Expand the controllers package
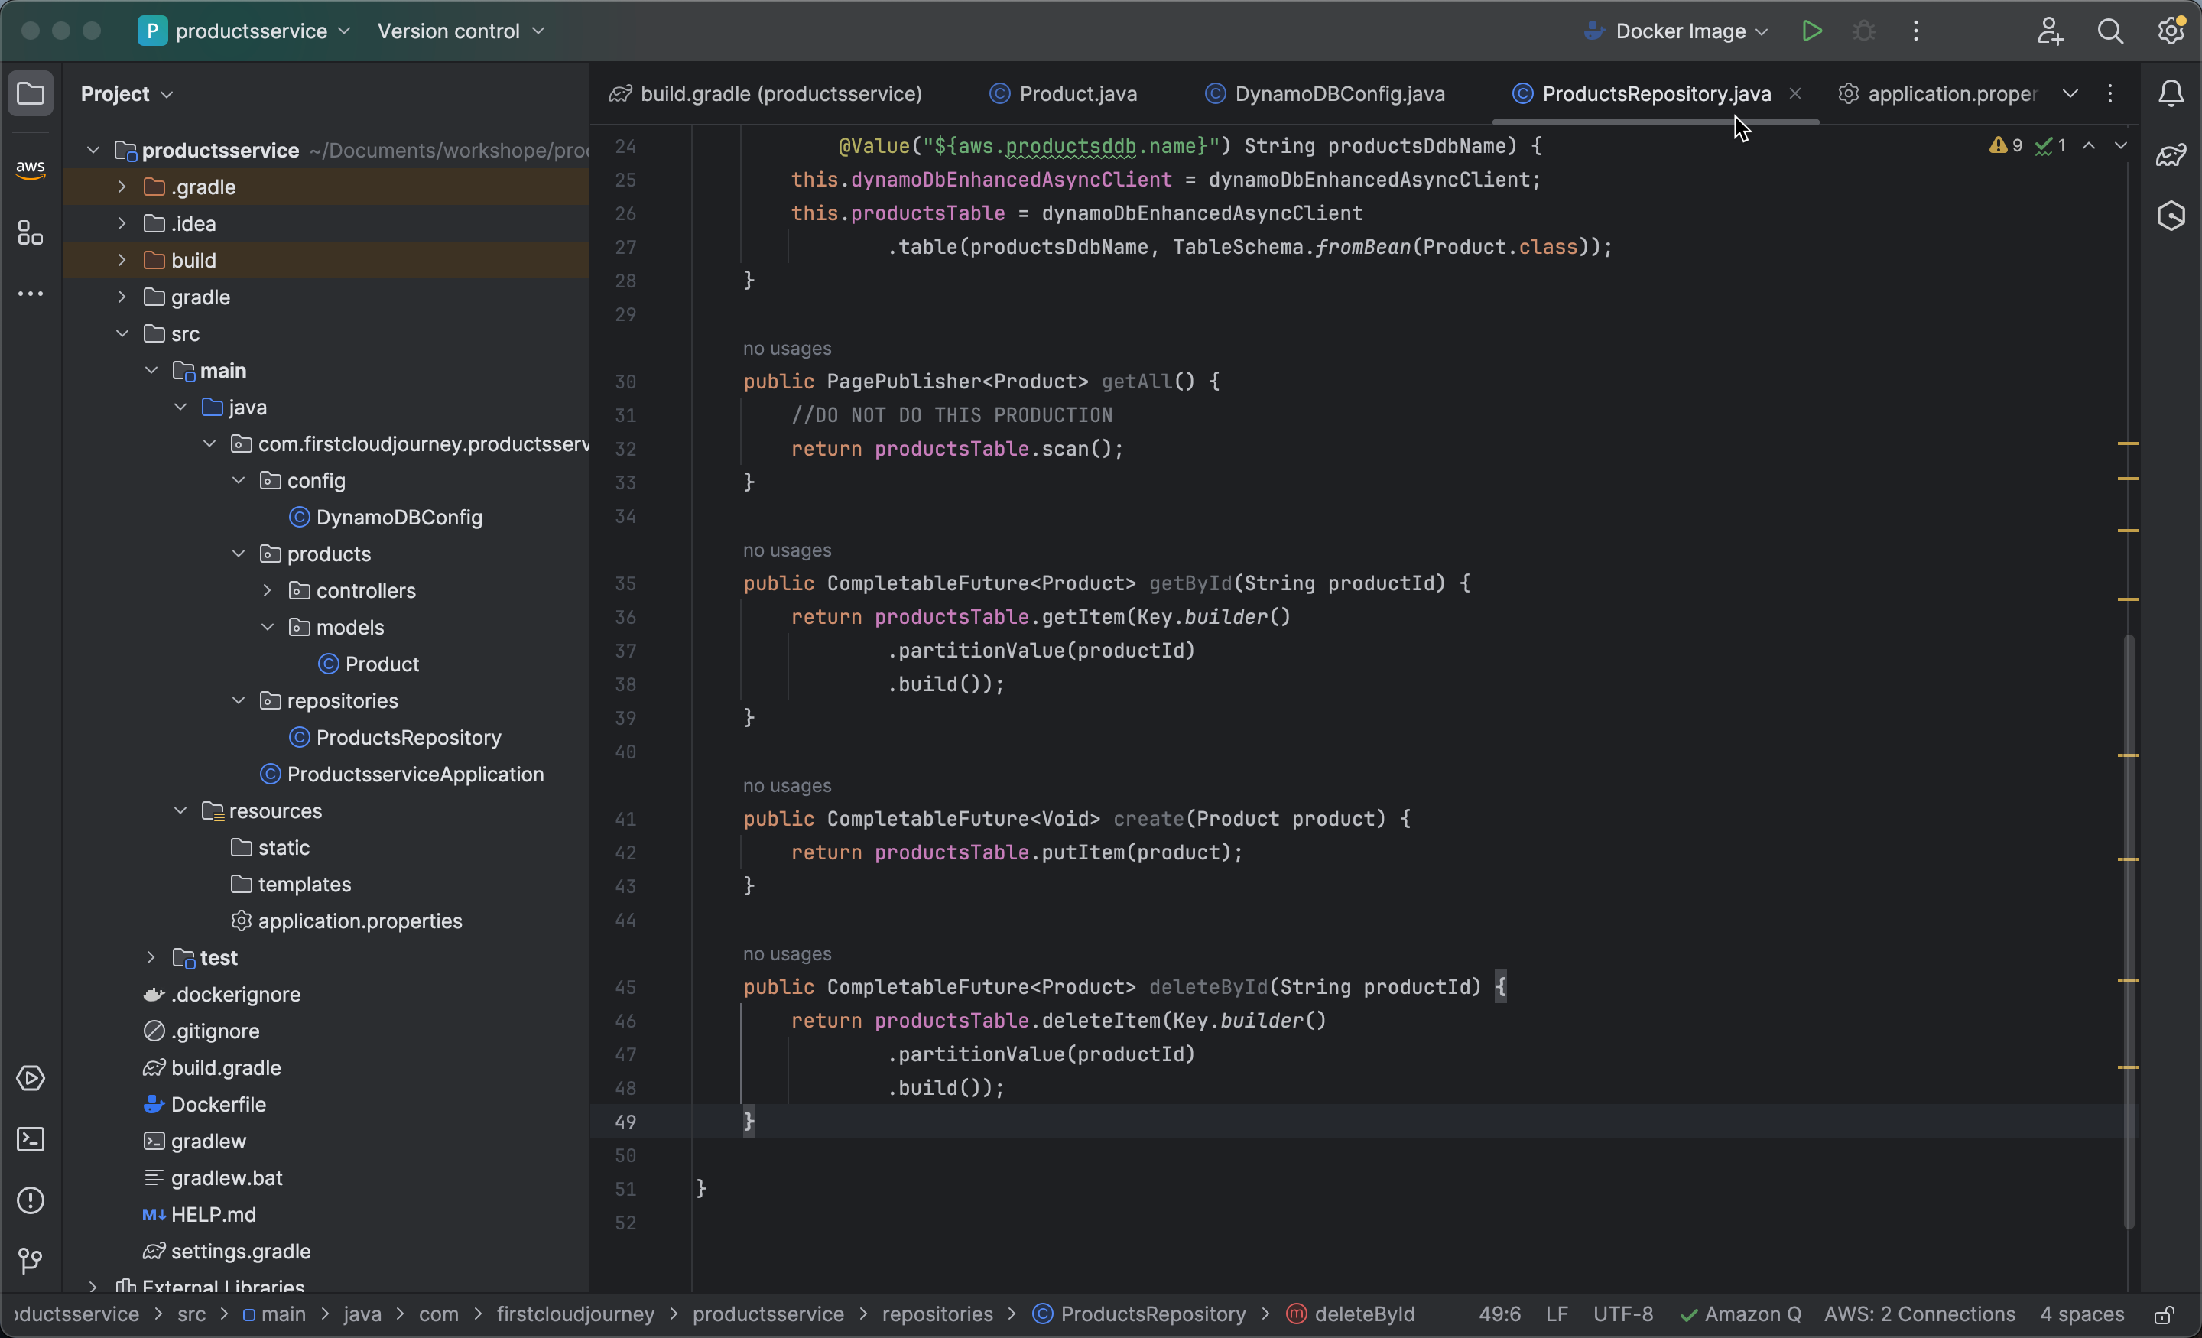This screenshot has width=2202, height=1338. click(x=267, y=590)
